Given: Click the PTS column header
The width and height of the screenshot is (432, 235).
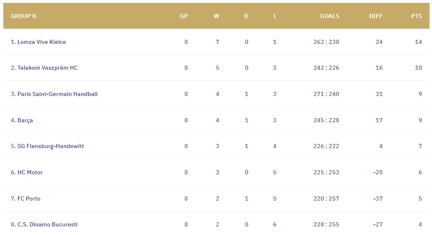Looking at the screenshot, I should pyautogui.click(x=416, y=16).
